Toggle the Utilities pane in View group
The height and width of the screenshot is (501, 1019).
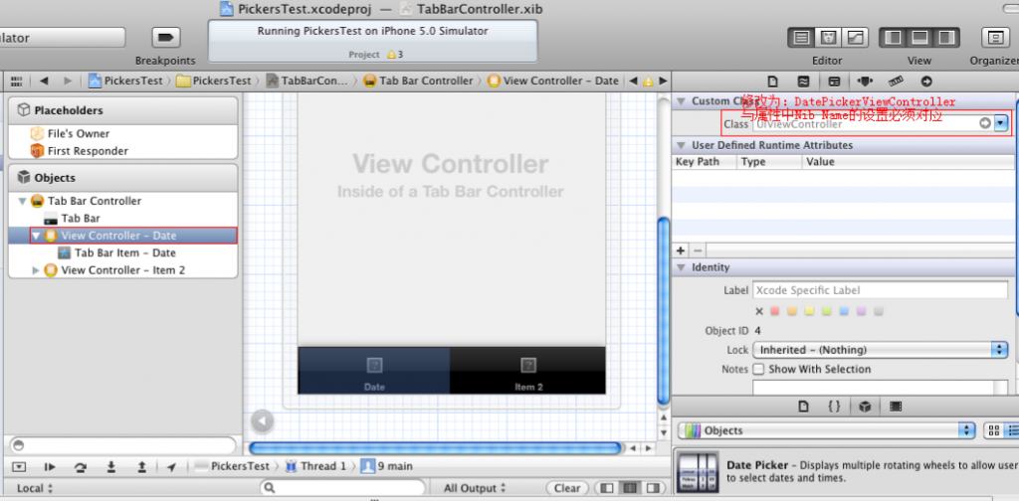click(x=946, y=38)
